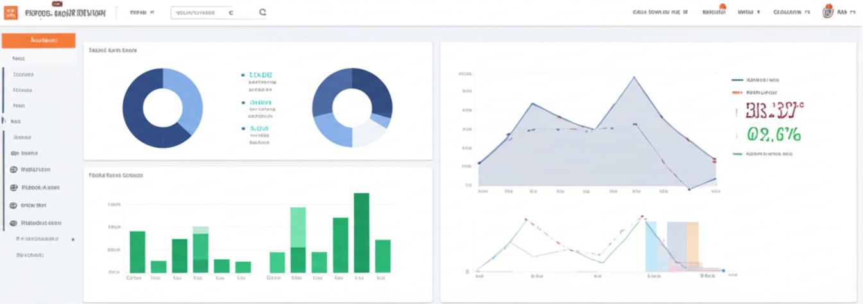Click the first circle icon in sidebar list
This screenshot has height=304, width=863.
click(13, 170)
